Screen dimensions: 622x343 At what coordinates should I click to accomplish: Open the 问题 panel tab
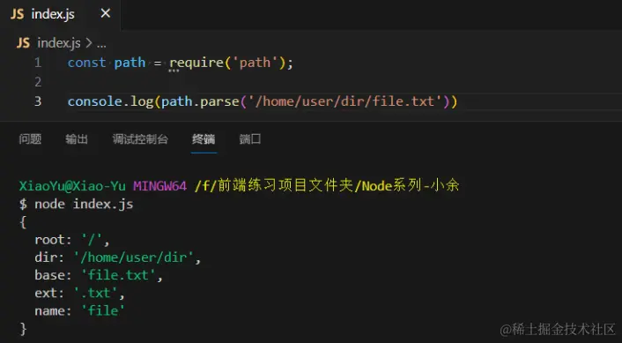pyautogui.click(x=30, y=139)
